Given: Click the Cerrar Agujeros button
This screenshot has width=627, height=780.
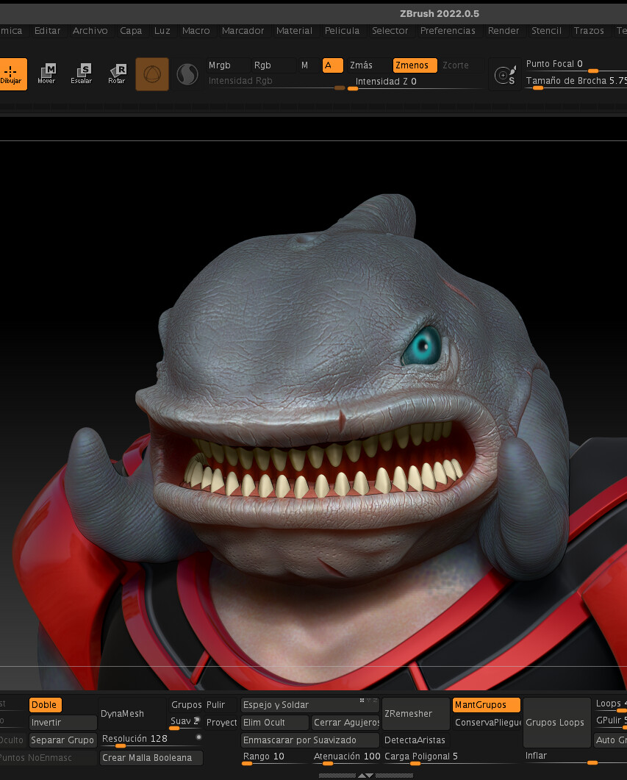Looking at the screenshot, I should pyautogui.click(x=346, y=723).
